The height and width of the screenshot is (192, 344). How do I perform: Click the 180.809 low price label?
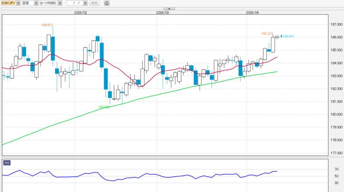[x=104, y=107]
